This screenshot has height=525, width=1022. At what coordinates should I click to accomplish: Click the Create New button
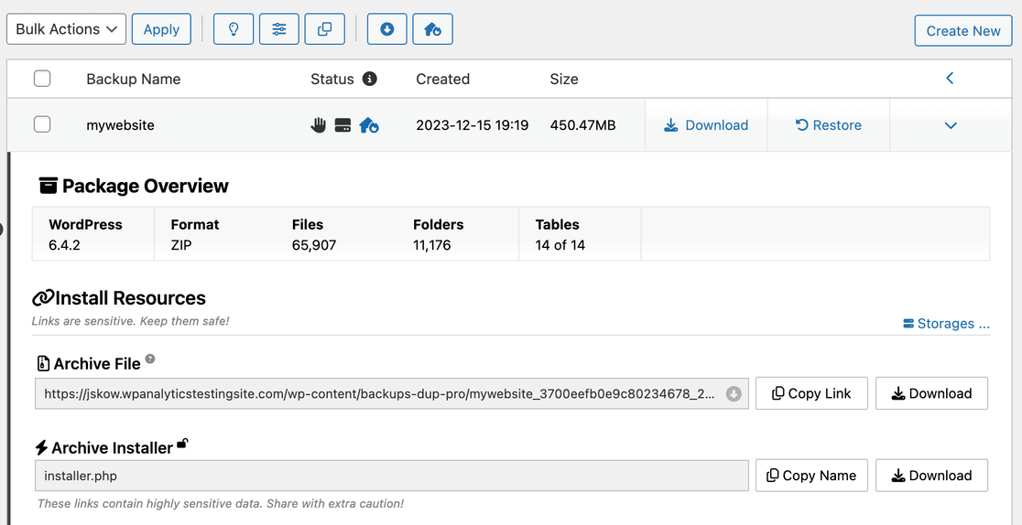pyautogui.click(x=962, y=30)
